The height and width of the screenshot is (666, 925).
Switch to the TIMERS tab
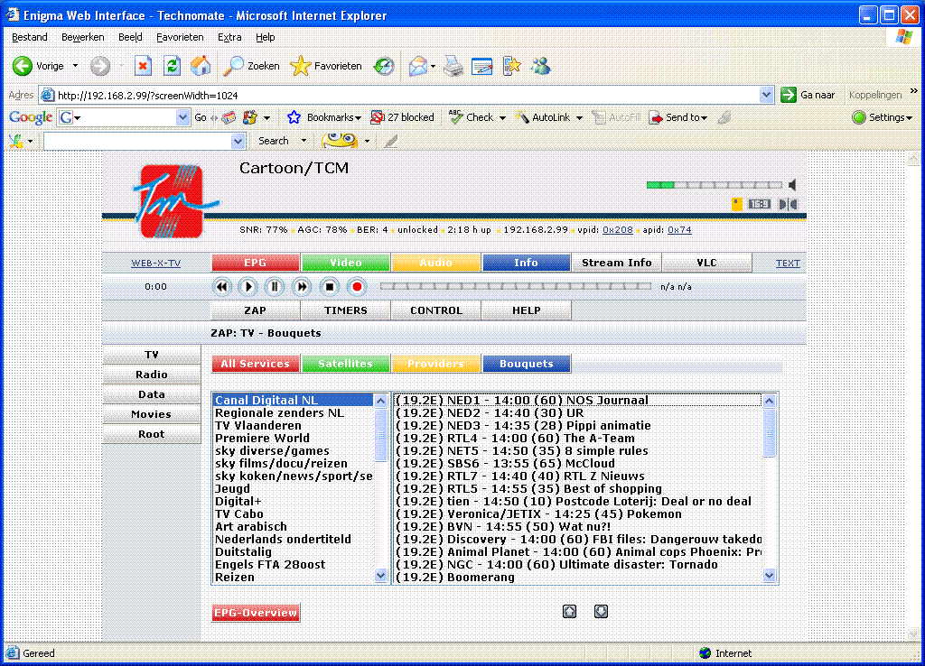click(346, 310)
